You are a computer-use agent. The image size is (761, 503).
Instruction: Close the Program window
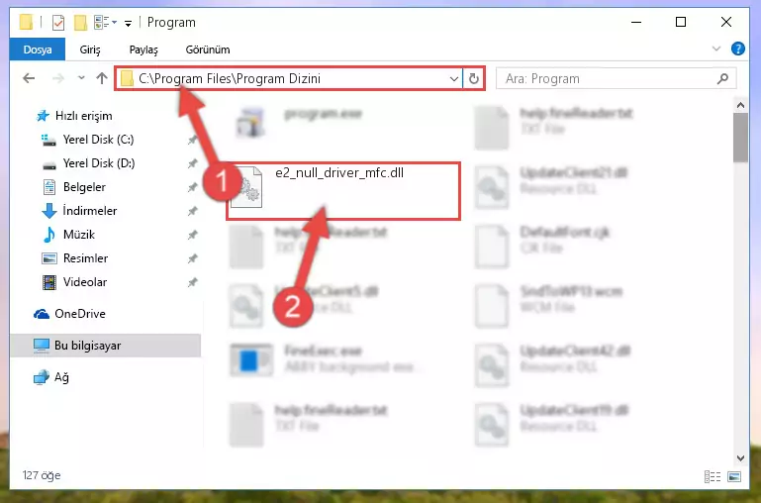(726, 22)
